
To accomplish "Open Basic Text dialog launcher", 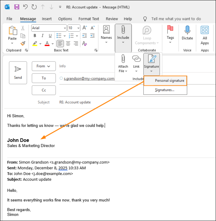I will pyautogui.click(x=96, y=50).
